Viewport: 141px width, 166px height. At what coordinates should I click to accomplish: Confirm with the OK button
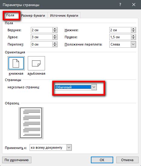[x=102, y=160]
